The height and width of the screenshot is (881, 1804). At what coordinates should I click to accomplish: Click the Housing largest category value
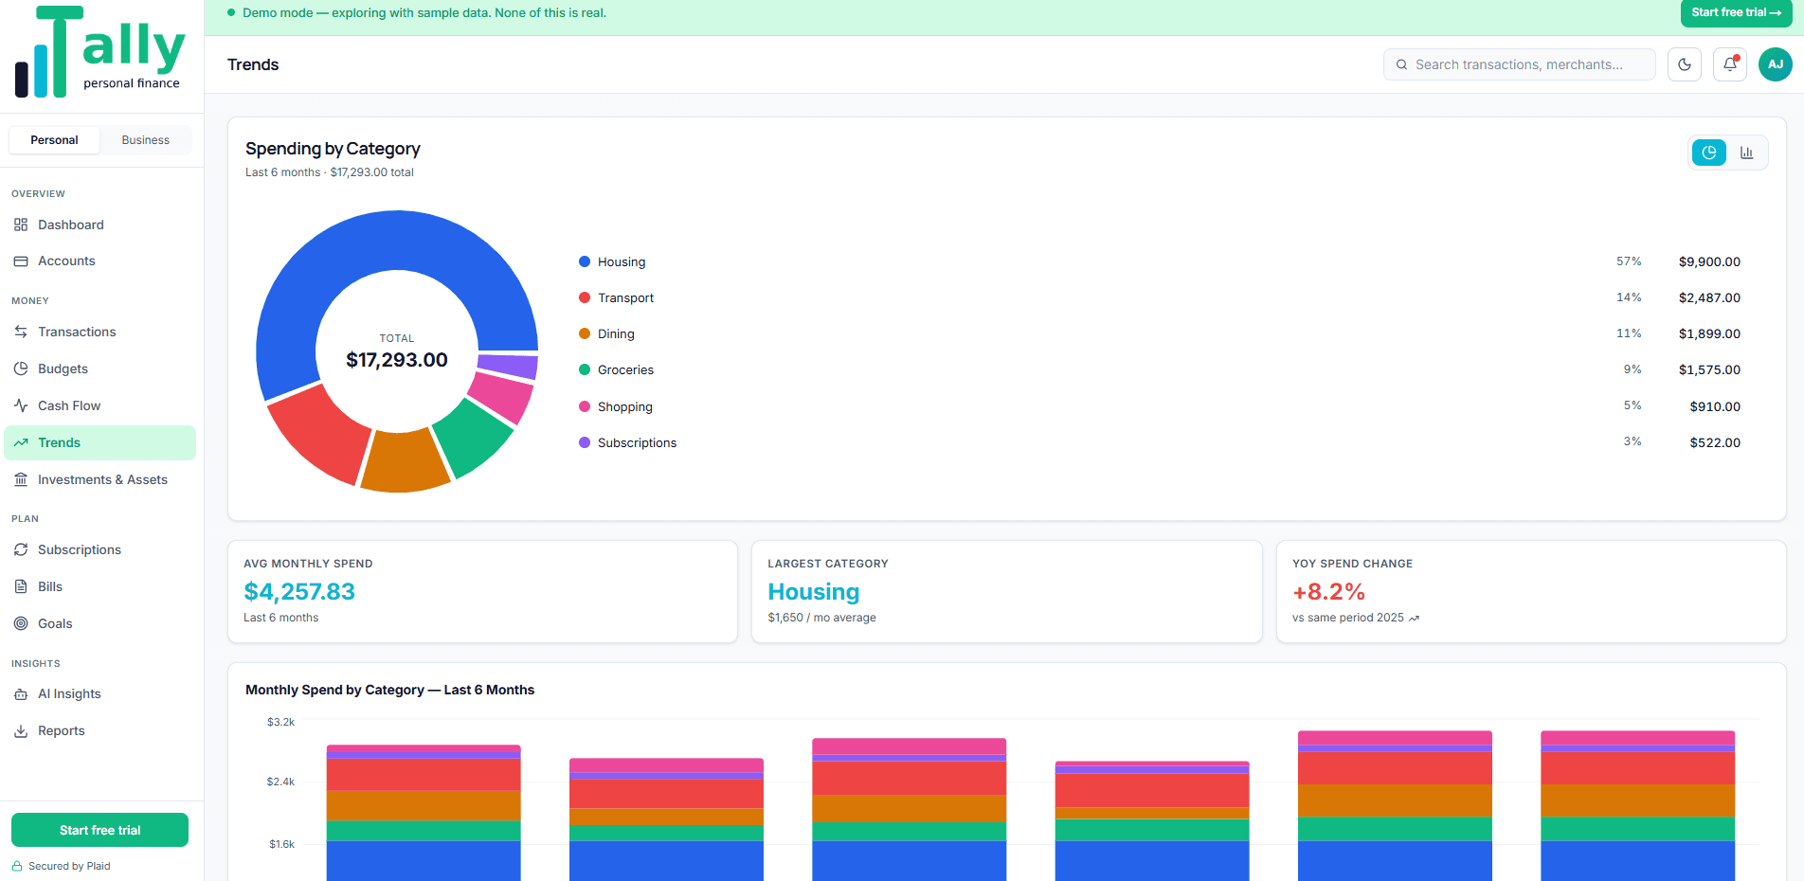click(x=814, y=592)
